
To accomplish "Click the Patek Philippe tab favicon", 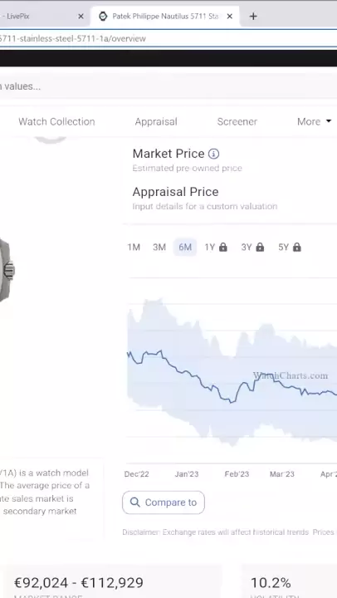I will tap(103, 16).
